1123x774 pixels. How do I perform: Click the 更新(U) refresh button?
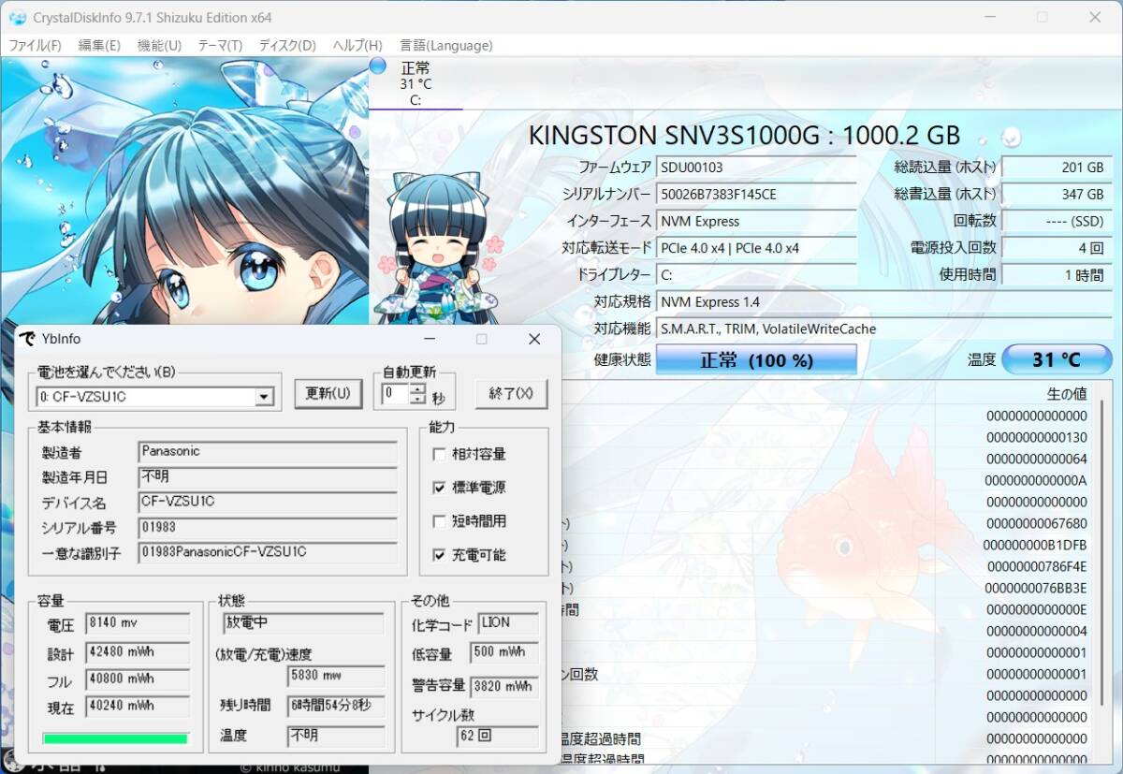(x=328, y=393)
